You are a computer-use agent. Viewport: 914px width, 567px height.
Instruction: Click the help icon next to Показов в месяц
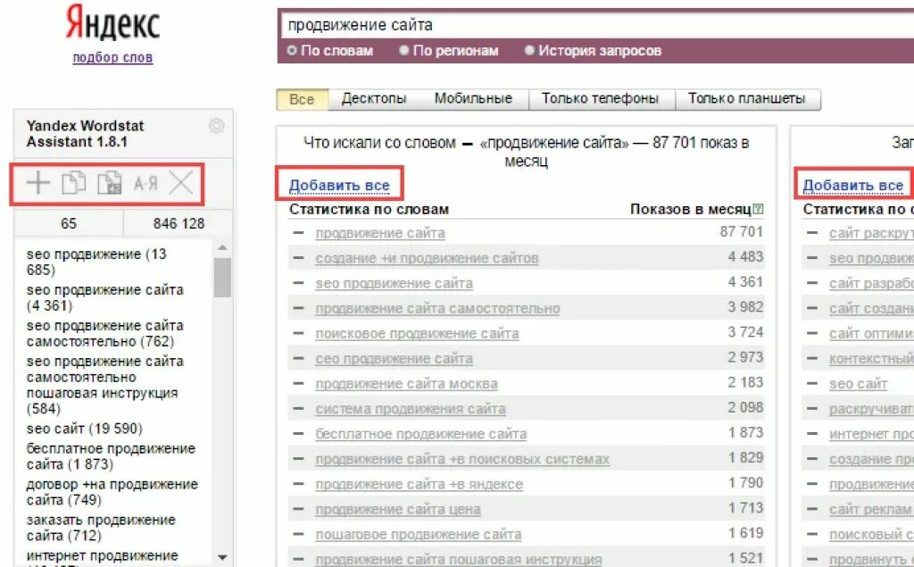click(x=758, y=209)
